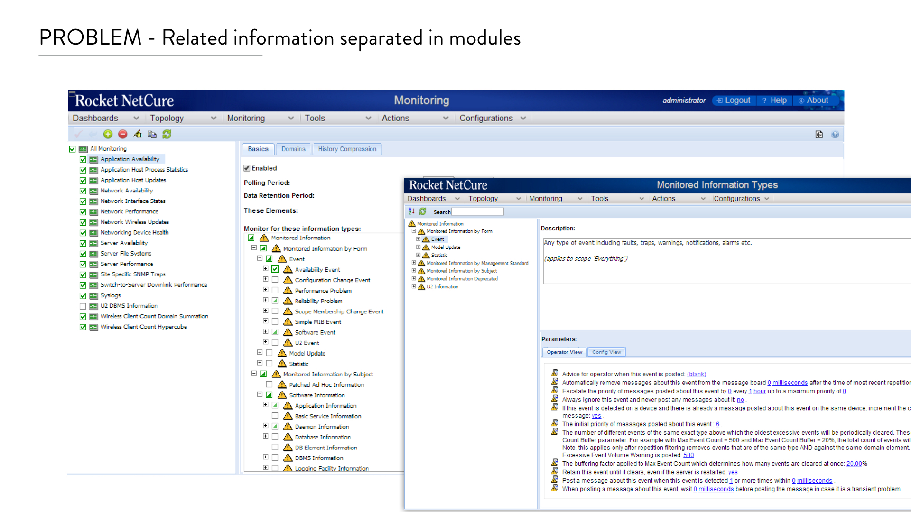911x512 pixels.
Task: Click the Network Availability monitor icon
Action: coord(93,191)
